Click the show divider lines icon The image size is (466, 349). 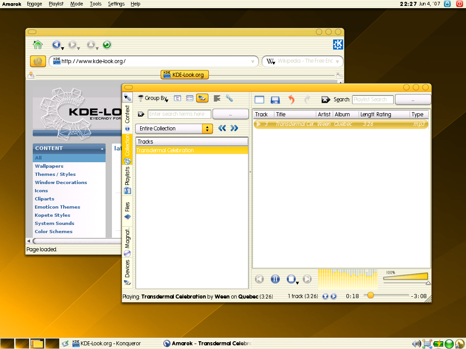217,98
